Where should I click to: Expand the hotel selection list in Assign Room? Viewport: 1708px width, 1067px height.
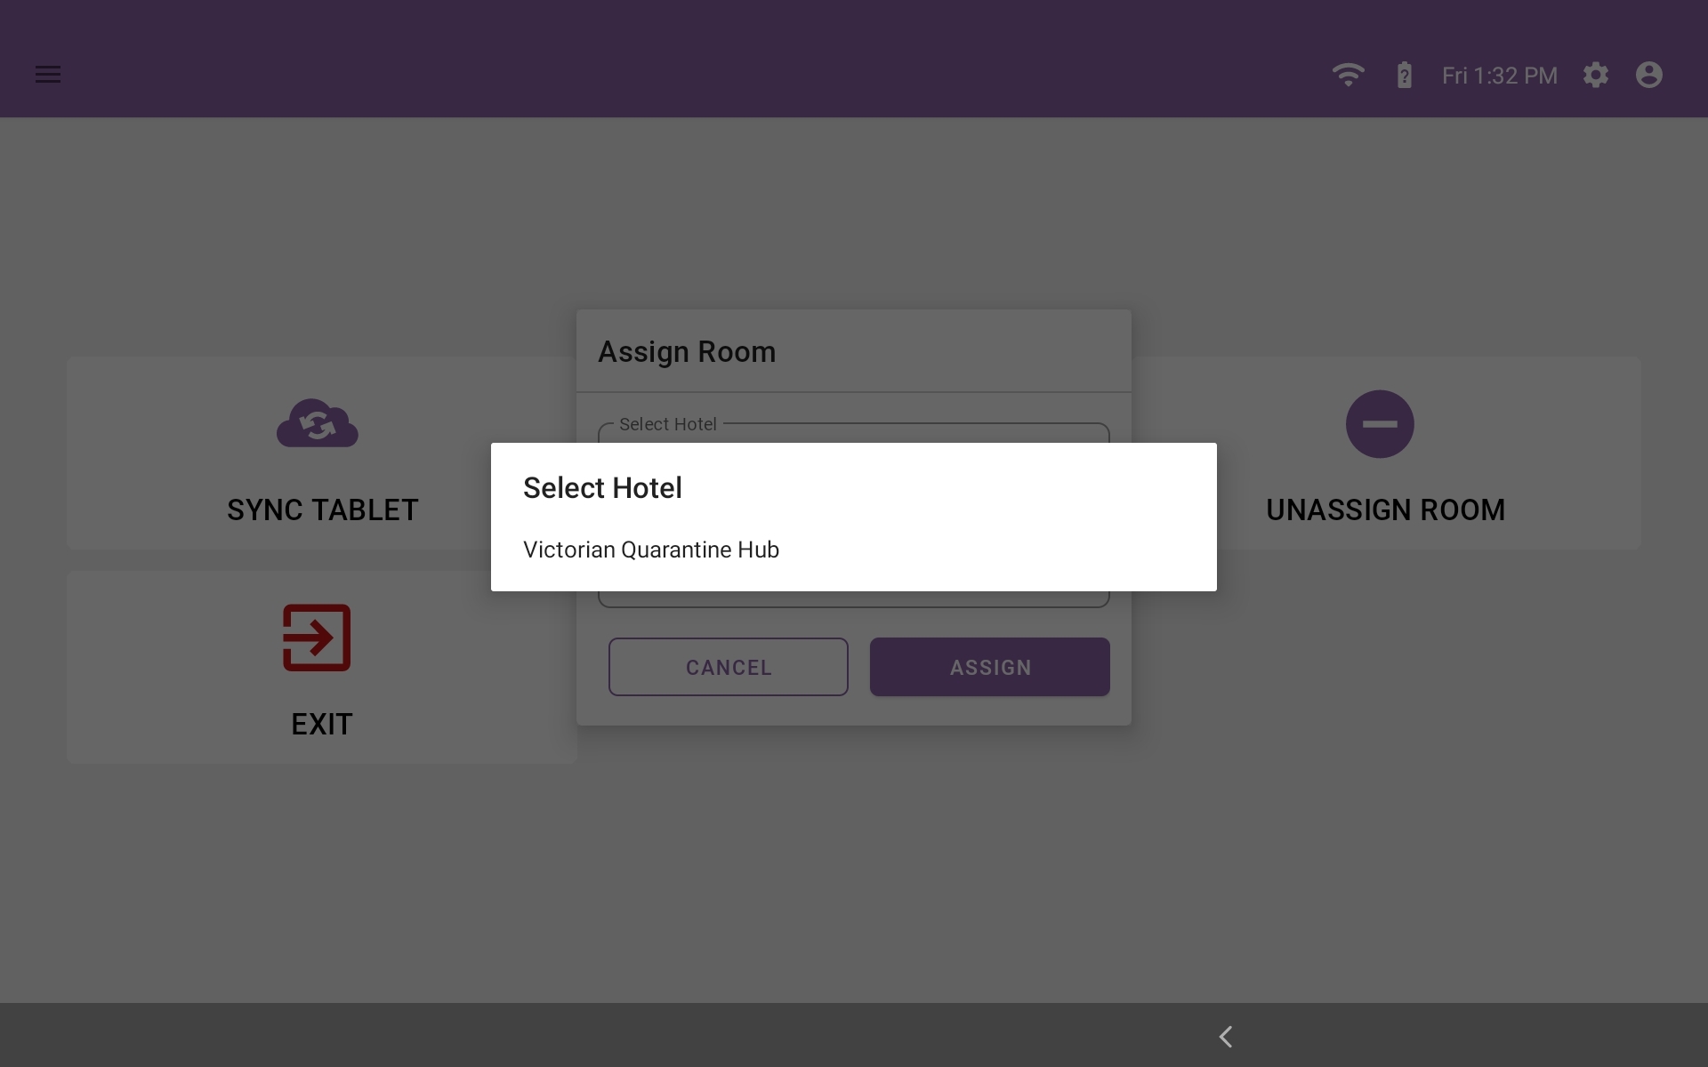tap(853, 436)
